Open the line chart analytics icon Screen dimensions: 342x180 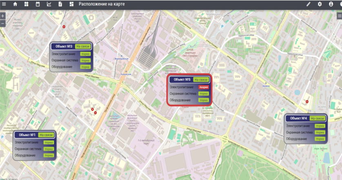point(49,4)
